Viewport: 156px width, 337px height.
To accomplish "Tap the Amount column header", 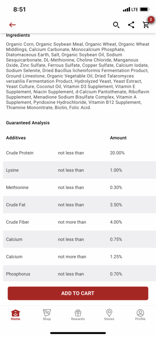I will click(118, 138).
